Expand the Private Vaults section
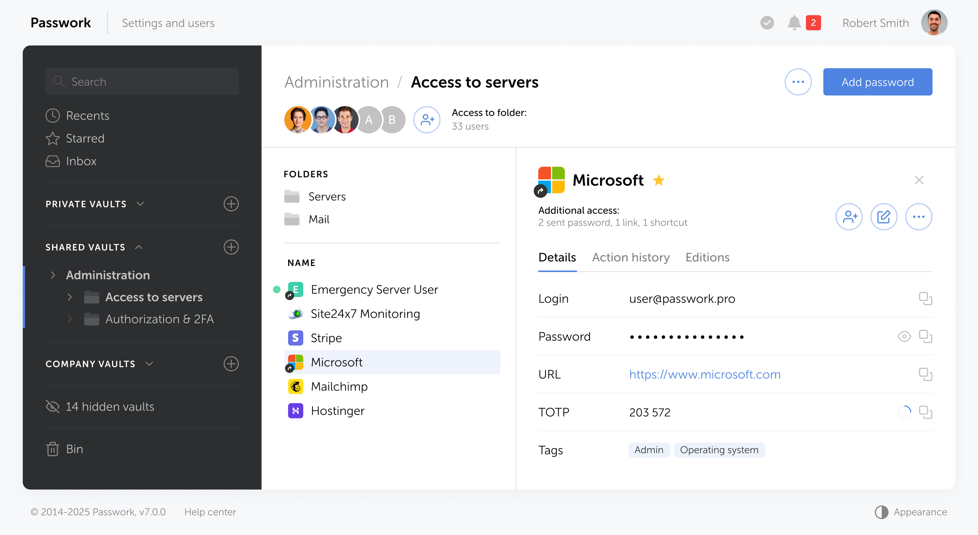The width and height of the screenshot is (978, 535). point(140,204)
